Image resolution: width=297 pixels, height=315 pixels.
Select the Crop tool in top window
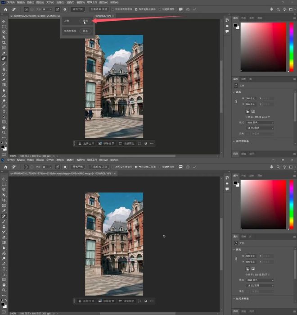click(4, 42)
